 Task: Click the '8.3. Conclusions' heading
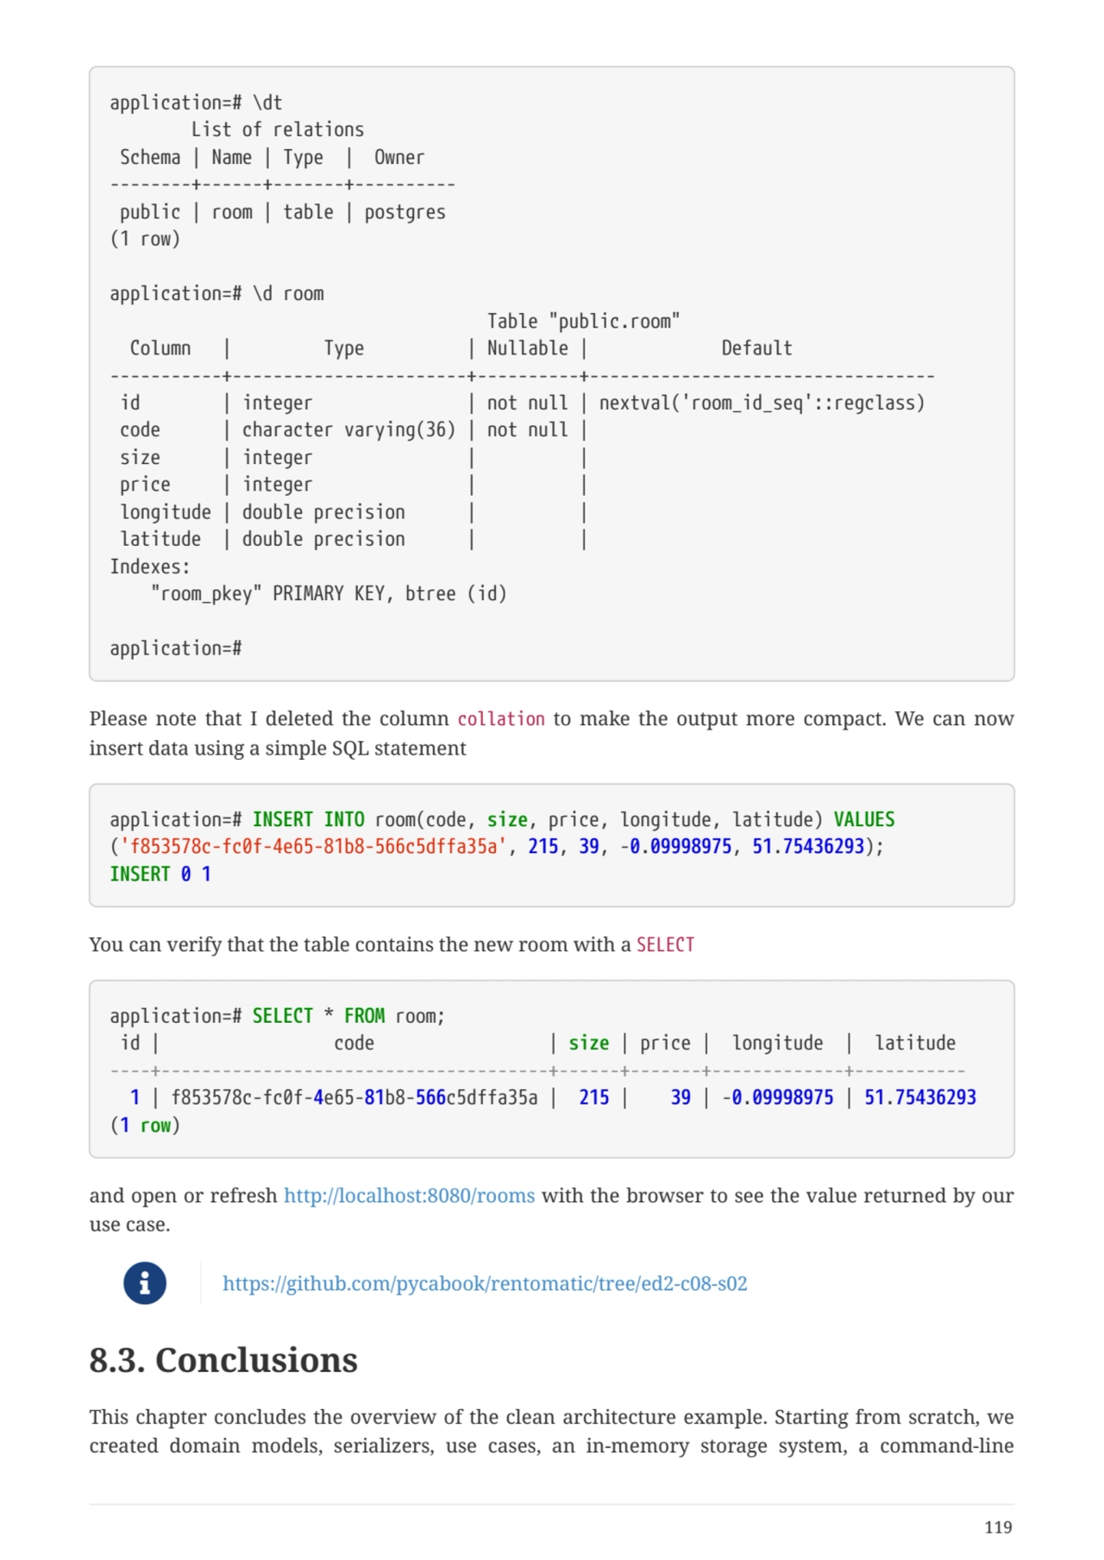(x=223, y=1360)
